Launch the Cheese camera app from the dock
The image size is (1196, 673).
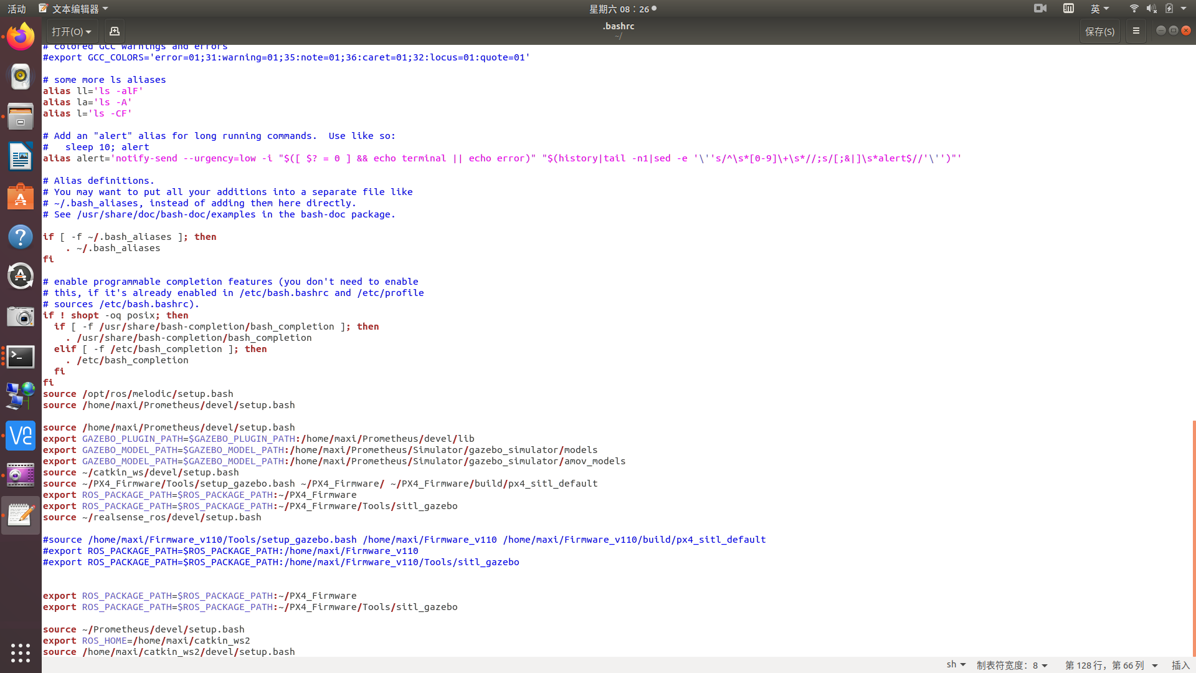point(21,317)
